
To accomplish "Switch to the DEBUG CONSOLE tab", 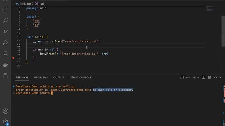I will [81, 78].
